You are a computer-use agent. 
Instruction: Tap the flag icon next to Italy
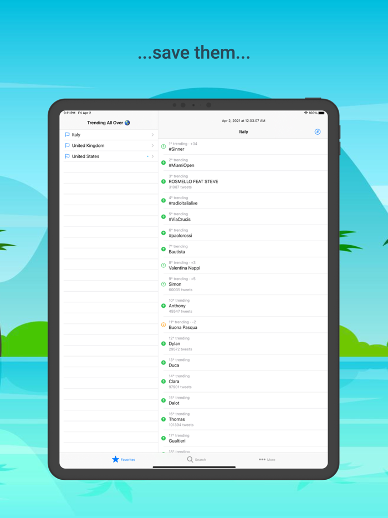[67, 135]
